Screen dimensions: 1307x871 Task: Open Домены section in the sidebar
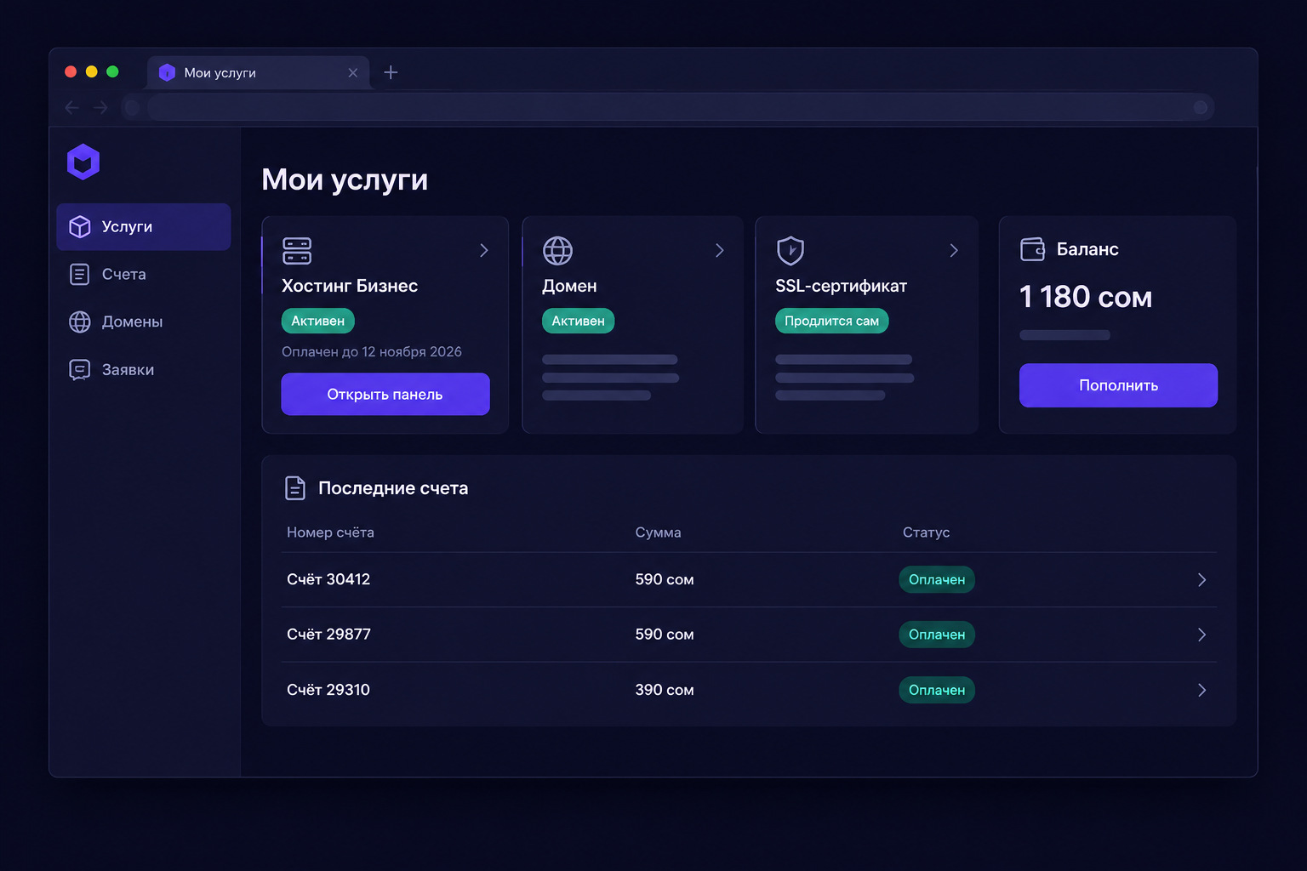(144, 322)
